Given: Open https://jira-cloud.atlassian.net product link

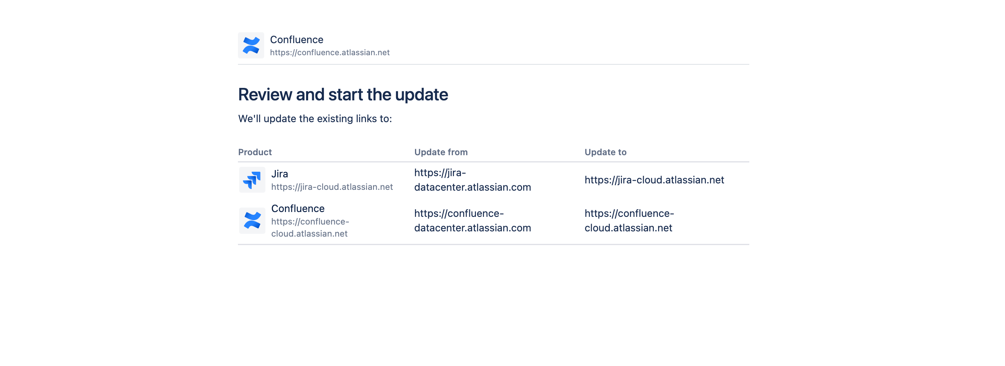Looking at the screenshot, I should (332, 187).
